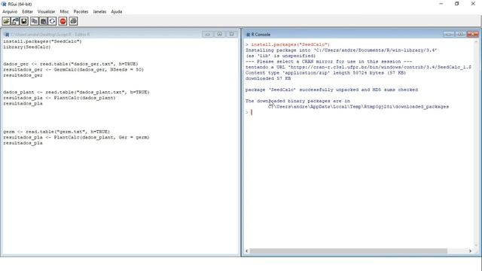Maximize the R Console sub-window
This screenshot has height=271, width=482.
[460, 34]
